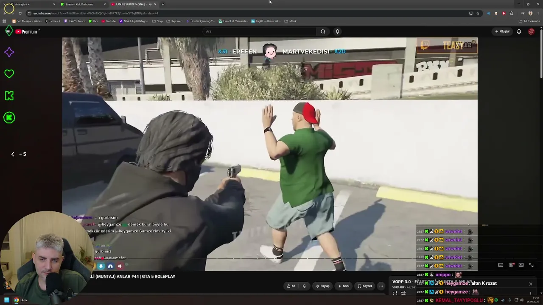Open video player settings gear
The image size is (543, 305).
coord(511,265)
